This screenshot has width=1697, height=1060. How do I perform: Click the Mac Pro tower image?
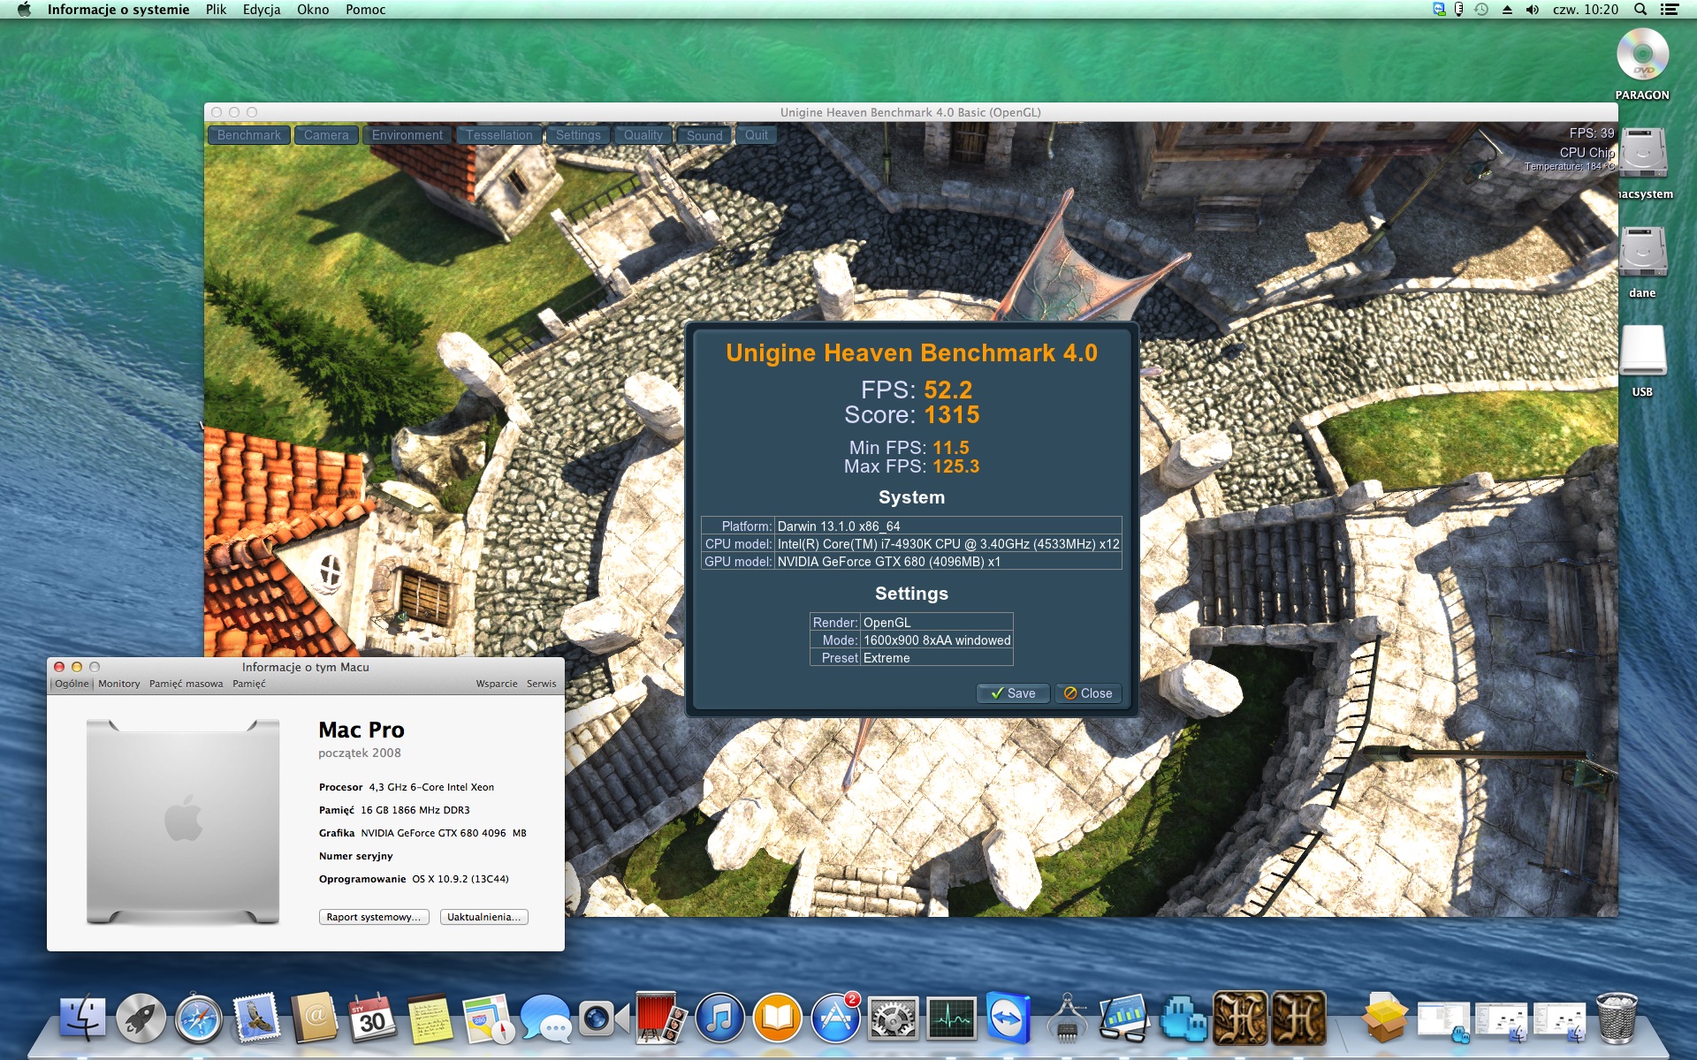click(x=183, y=821)
